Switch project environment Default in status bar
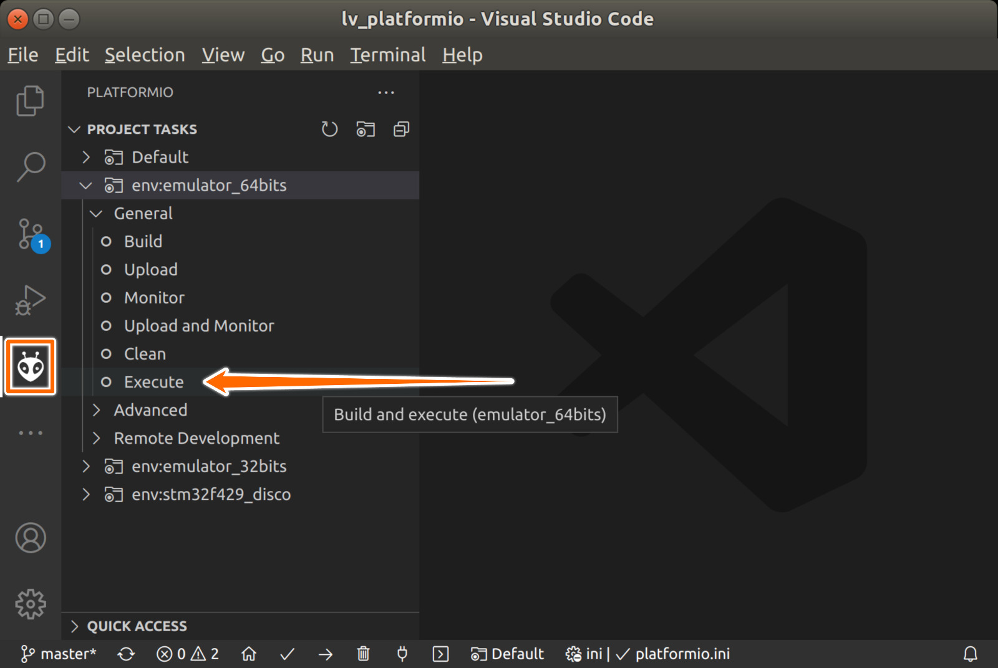Viewport: 998px width, 668px height. (507, 654)
